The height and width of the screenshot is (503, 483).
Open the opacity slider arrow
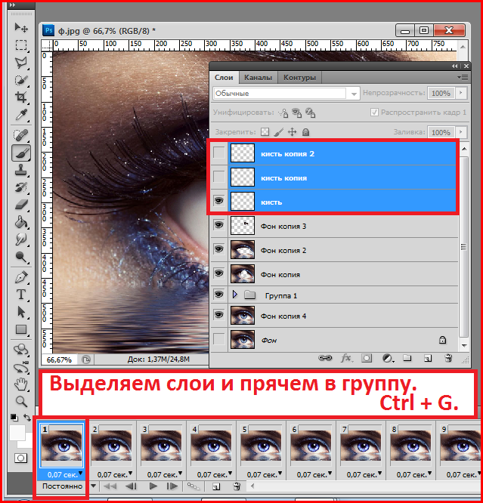pos(461,93)
